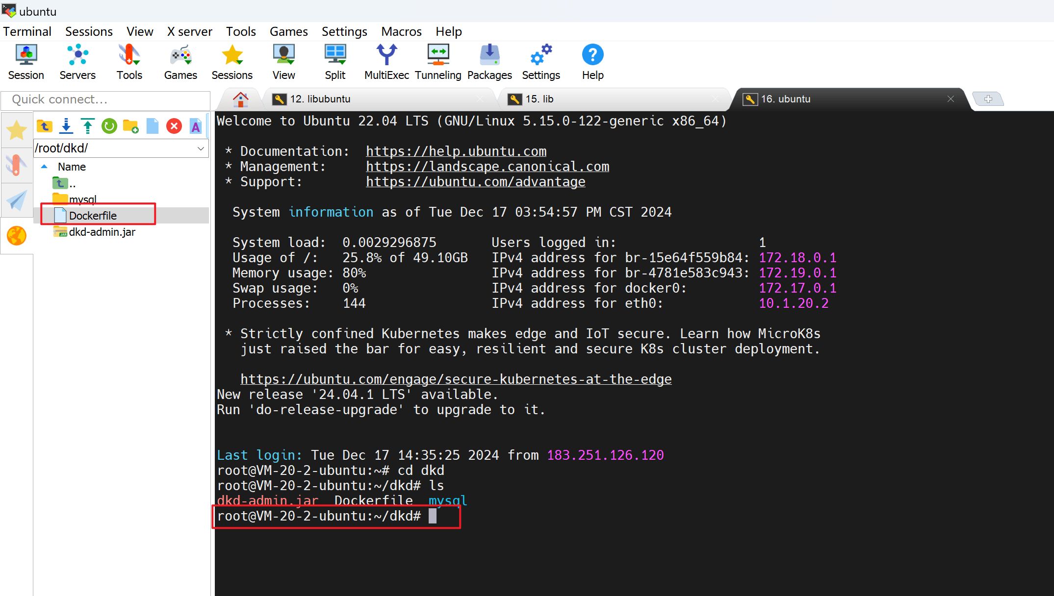Open the Packages toolbar icon
This screenshot has height=596, width=1054.
(489, 62)
